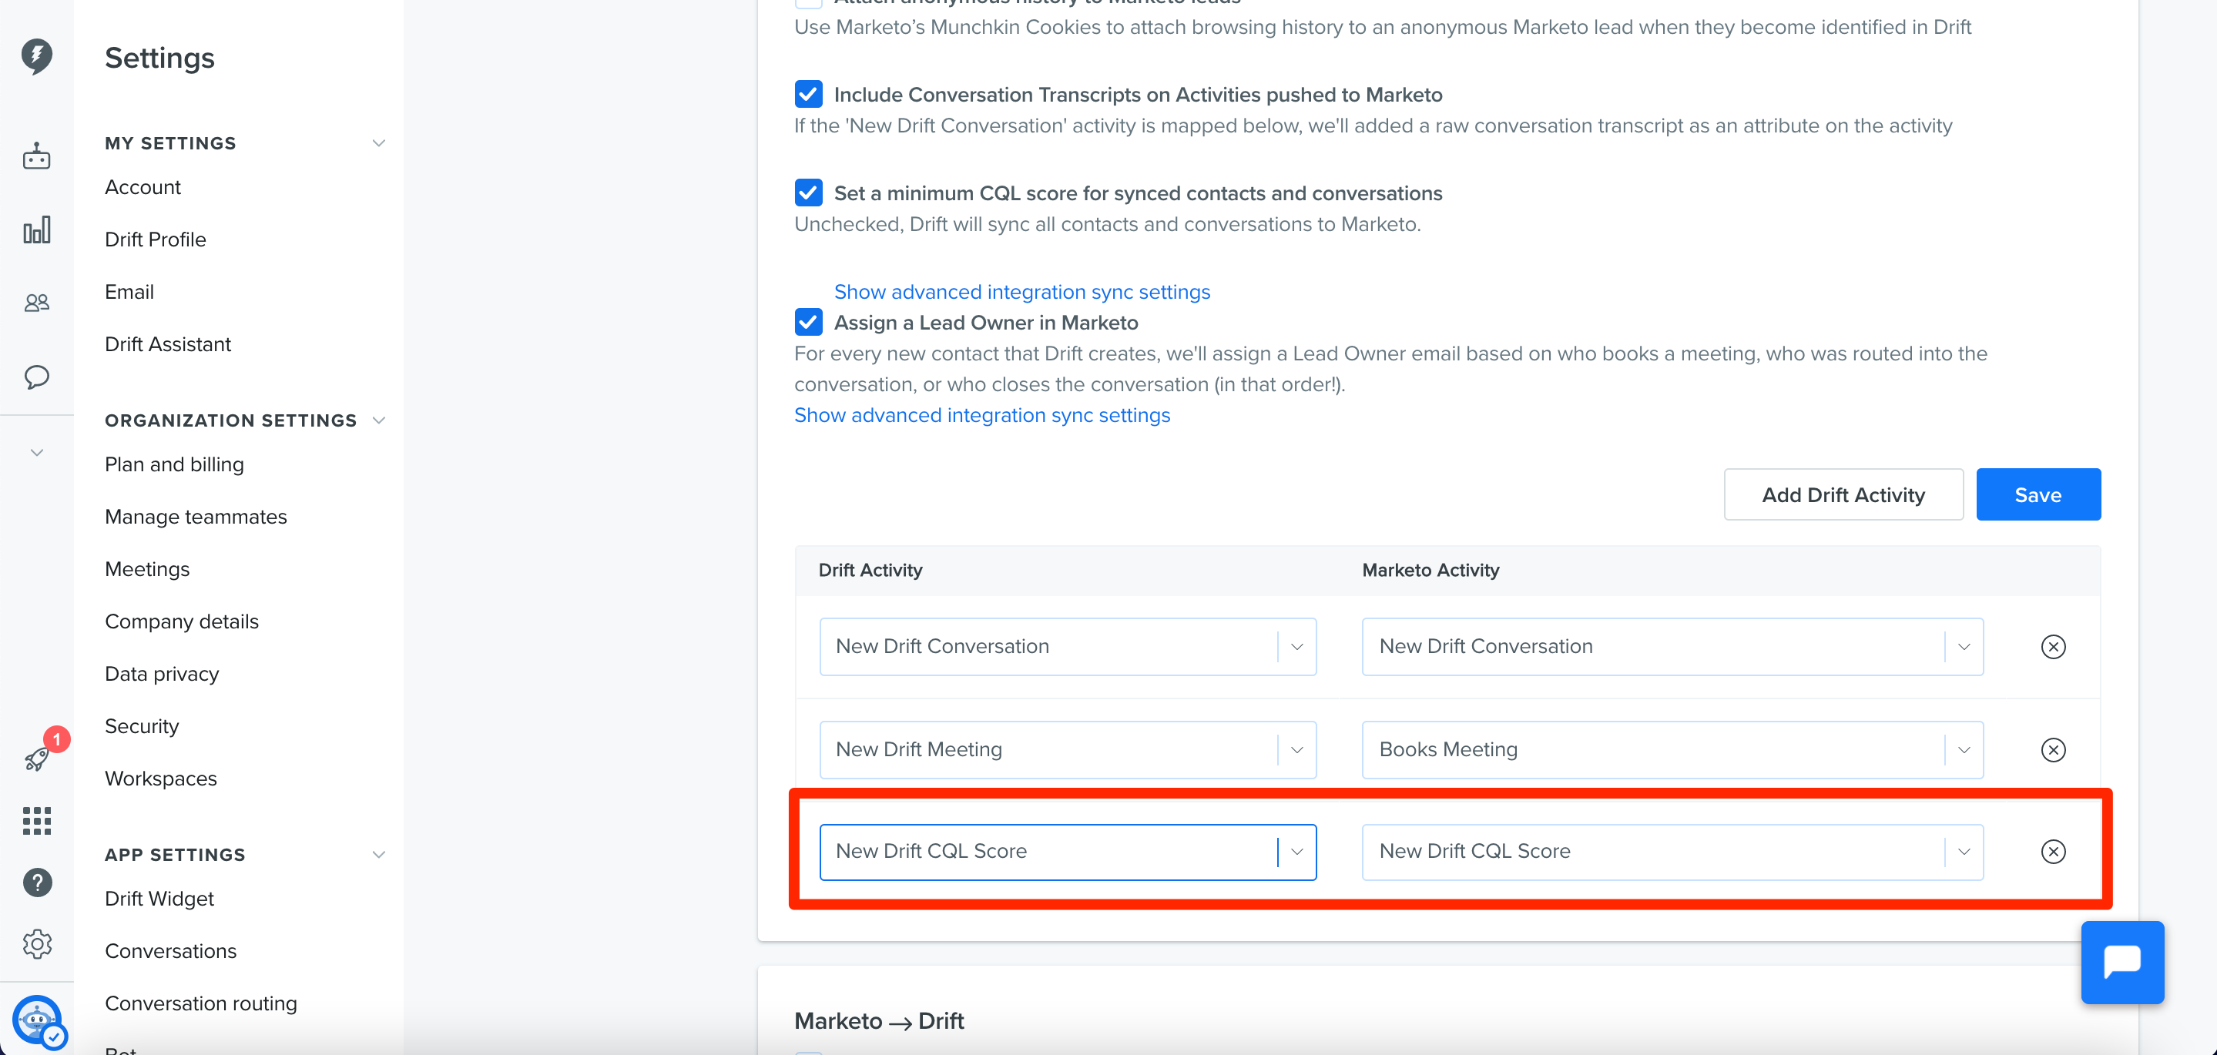This screenshot has height=1055, width=2217.
Task: Open Drift Widget settings
Action: point(159,899)
